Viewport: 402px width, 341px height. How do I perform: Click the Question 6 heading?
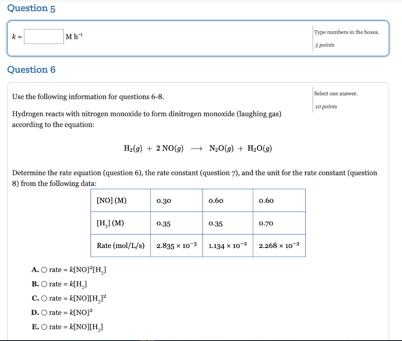point(32,69)
